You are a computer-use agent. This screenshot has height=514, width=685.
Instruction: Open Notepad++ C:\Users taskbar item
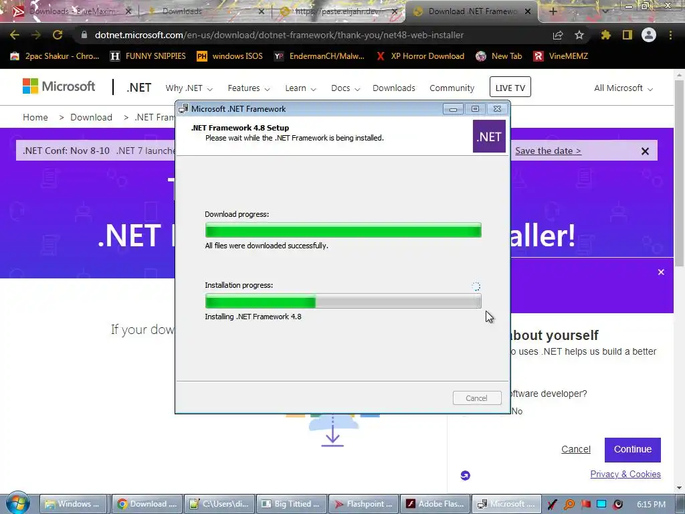pos(219,504)
